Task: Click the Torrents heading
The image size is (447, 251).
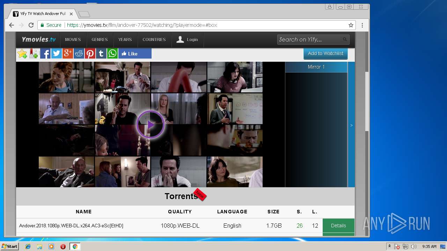Action: [181, 196]
